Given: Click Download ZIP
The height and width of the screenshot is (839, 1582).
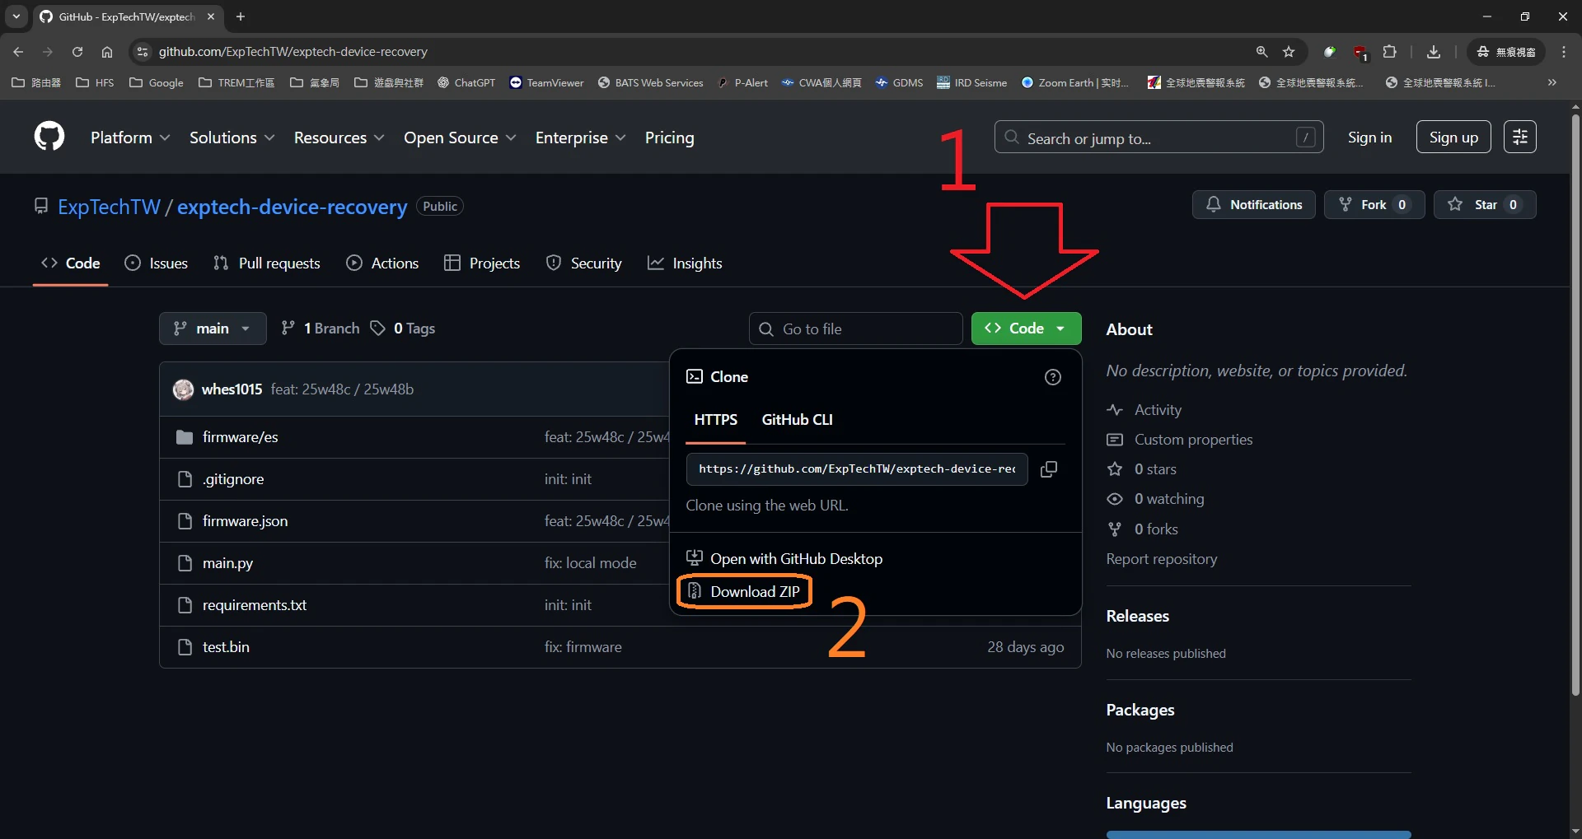Looking at the screenshot, I should (x=744, y=592).
